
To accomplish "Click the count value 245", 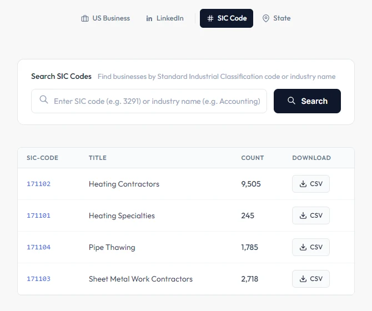I will [248, 215].
